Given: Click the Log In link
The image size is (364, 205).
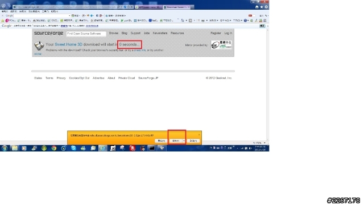Looking at the screenshot, I should click(228, 33).
